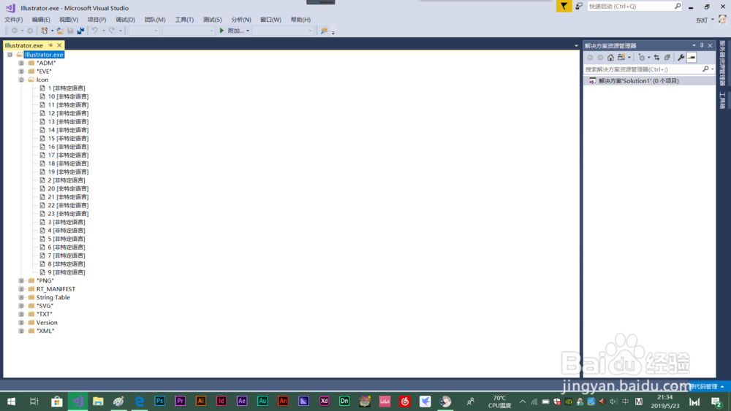
Task: Open the 视图(V) menu
Action: pos(69,20)
